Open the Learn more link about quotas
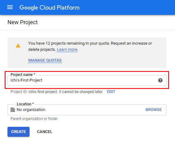The image size is (175, 142). pos(67,49)
